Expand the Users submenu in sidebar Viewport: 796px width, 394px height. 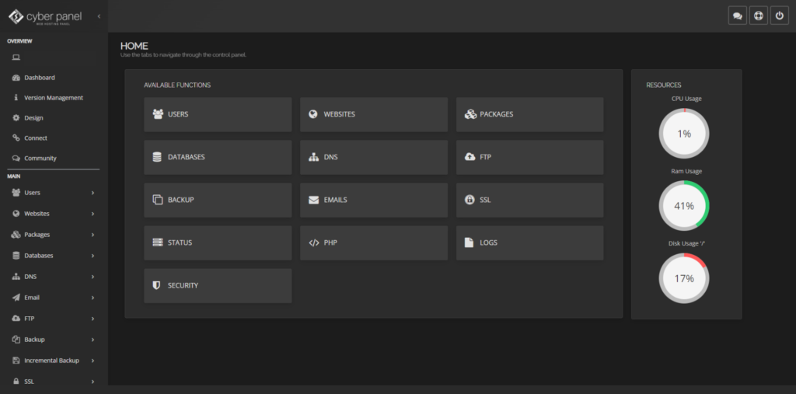[93, 193]
